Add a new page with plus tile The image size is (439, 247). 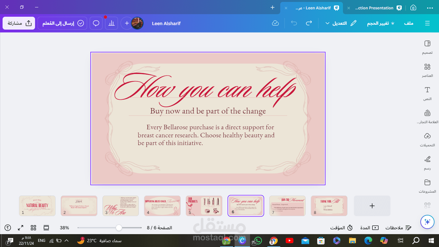click(372, 206)
